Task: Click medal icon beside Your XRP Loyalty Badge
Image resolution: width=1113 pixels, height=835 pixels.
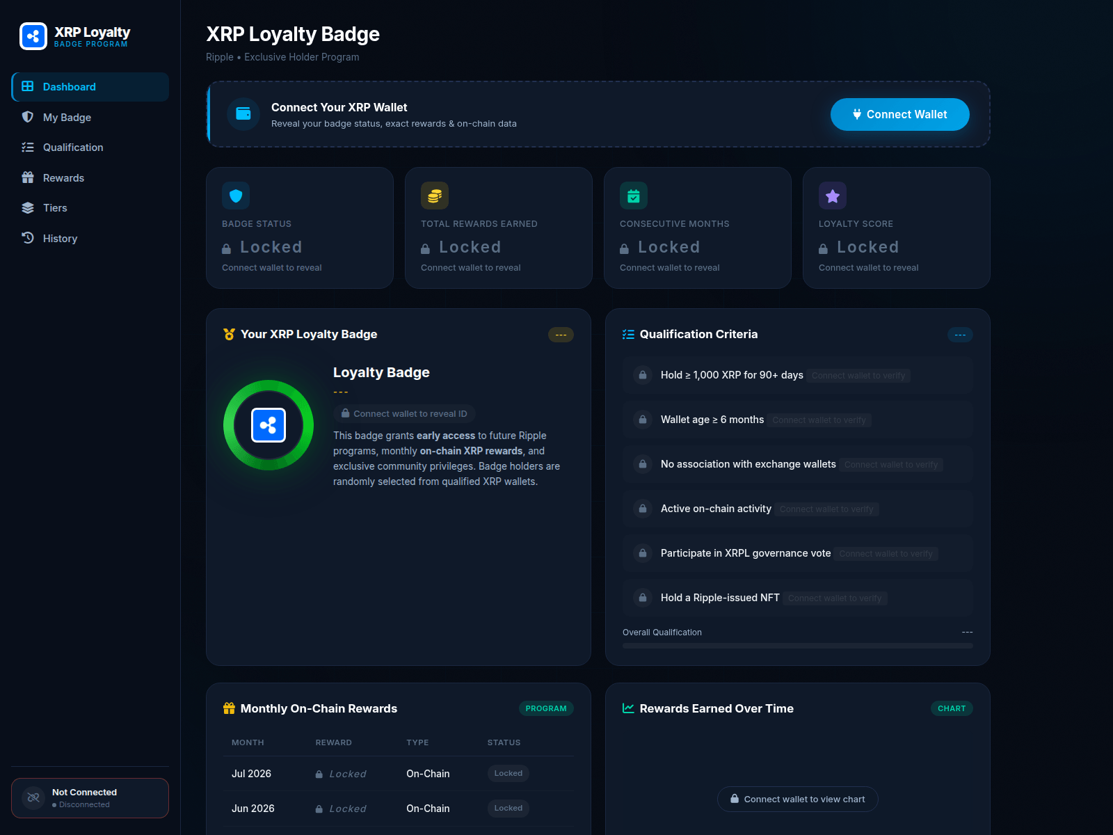Action: click(229, 334)
